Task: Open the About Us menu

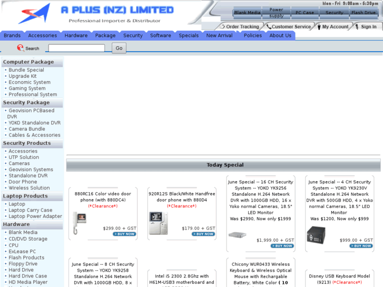Action: (280, 36)
